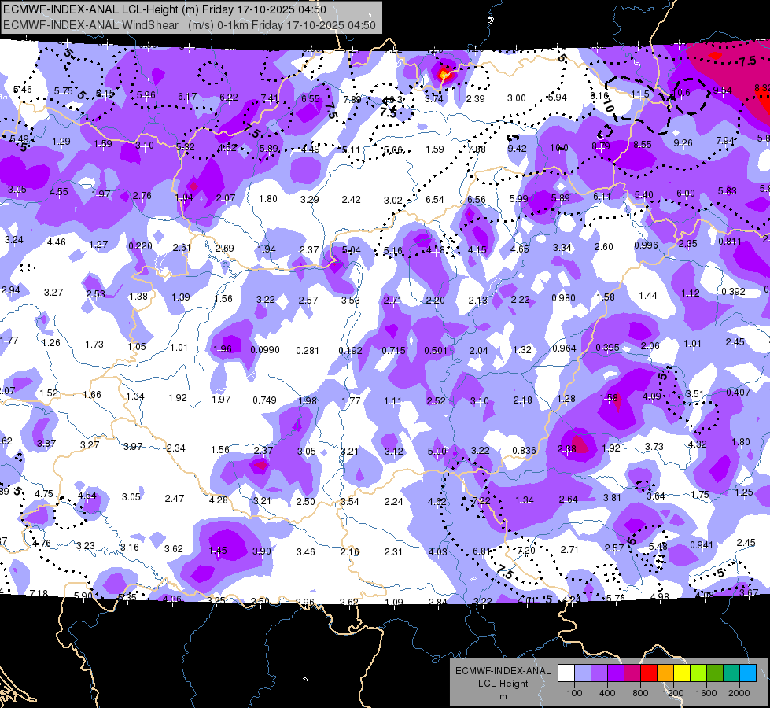This screenshot has height=708, width=770.
Task: Click the wind shear value 3.46
Action: (x=305, y=551)
